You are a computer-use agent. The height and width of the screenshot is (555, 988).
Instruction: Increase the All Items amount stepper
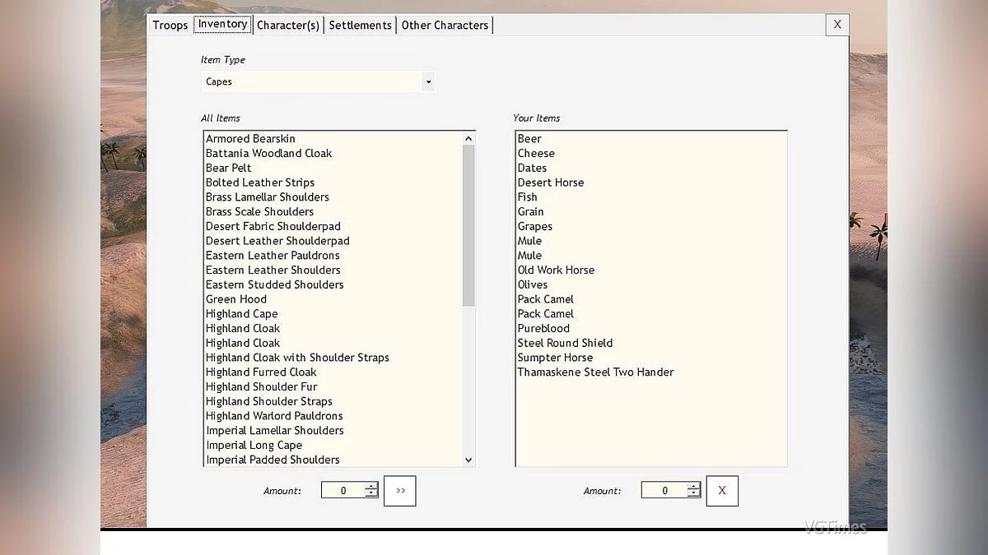pyautogui.click(x=371, y=487)
